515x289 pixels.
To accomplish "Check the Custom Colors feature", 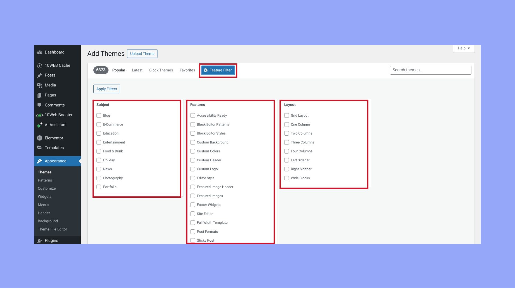I will [193, 151].
